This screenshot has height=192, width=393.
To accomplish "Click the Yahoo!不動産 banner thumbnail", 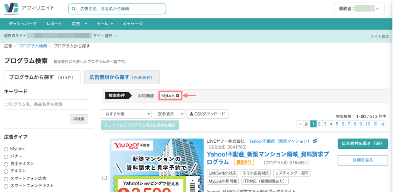I will [x=157, y=165].
